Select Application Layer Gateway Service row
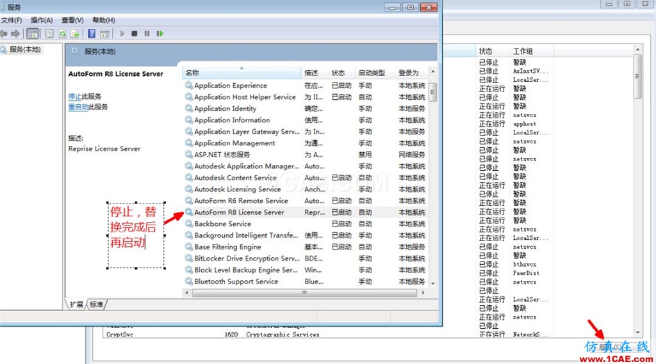The width and height of the screenshot is (656, 364). click(306, 131)
